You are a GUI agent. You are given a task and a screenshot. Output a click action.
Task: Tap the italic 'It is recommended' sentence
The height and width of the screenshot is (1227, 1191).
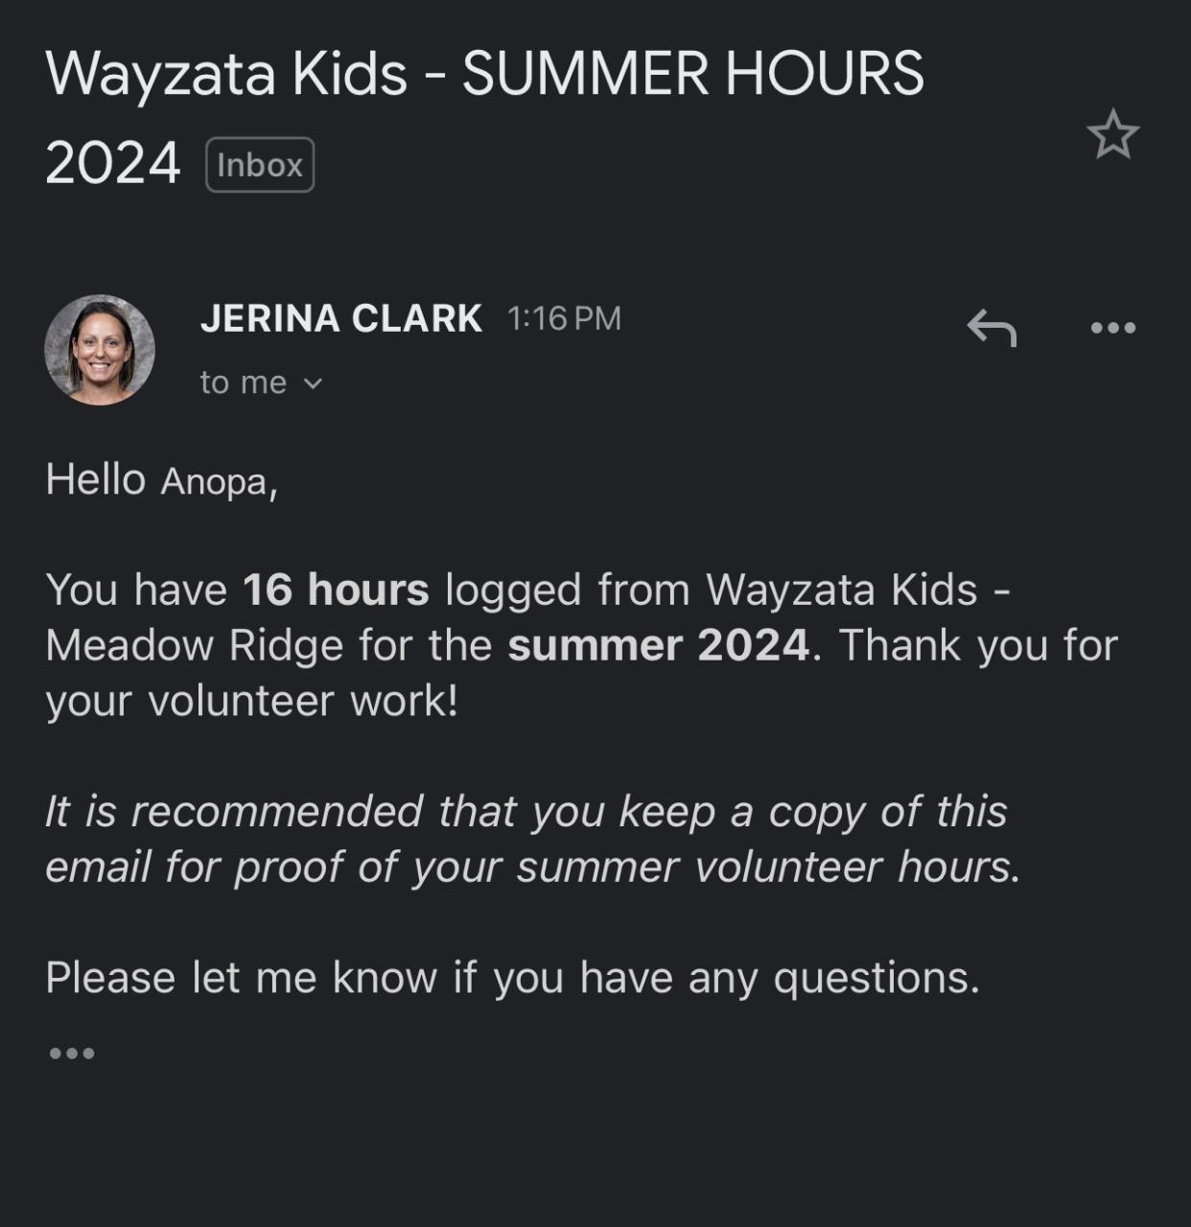click(x=525, y=811)
